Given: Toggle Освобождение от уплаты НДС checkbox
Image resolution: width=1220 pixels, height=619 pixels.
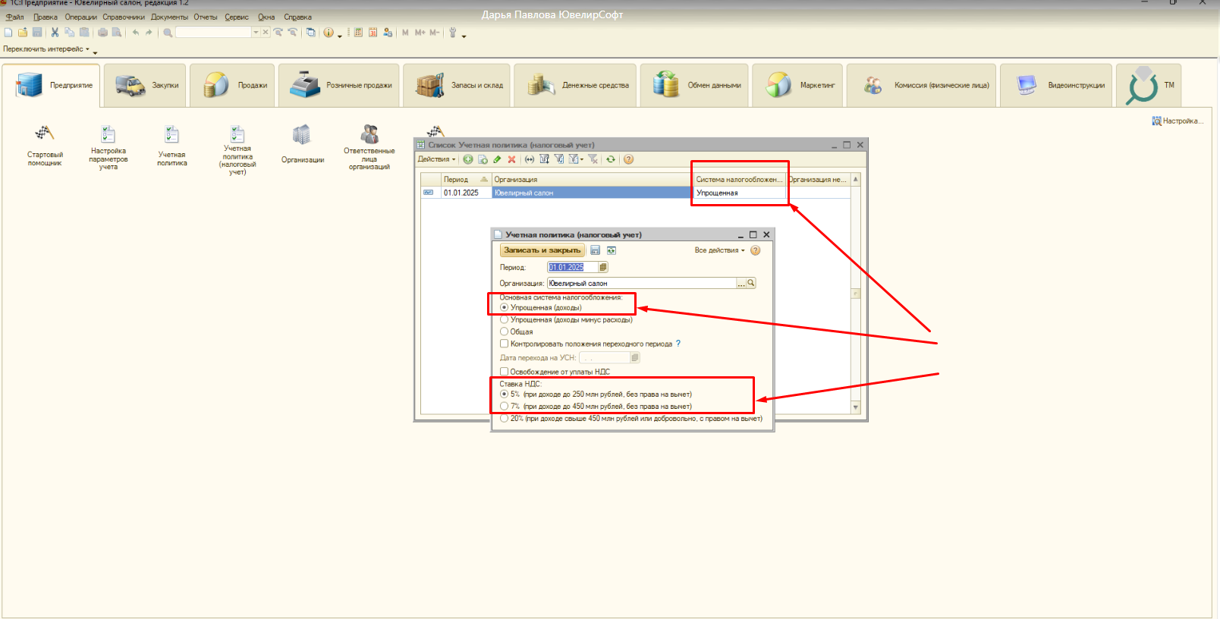Looking at the screenshot, I should pos(504,372).
